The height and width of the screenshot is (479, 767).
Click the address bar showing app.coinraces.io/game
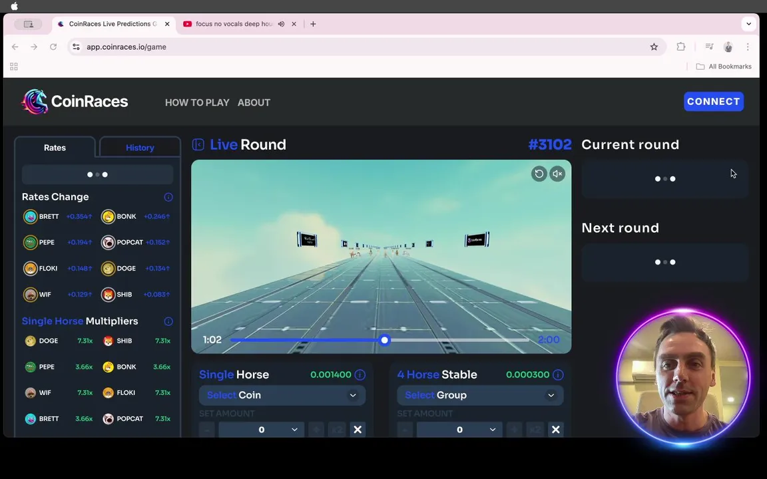pyautogui.click(x=367, y=47)
